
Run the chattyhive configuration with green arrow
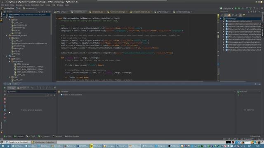[x=236, y=8]
